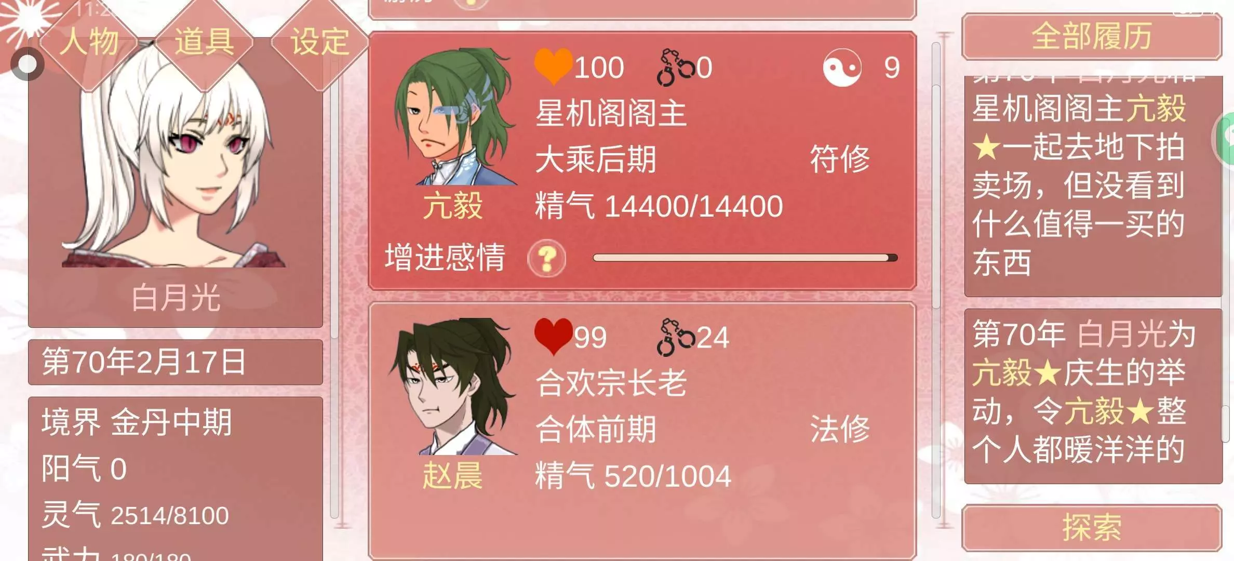Open the 设定 settings tab
The height and width of the screenshot is (561, 1234).
(319, 42)
